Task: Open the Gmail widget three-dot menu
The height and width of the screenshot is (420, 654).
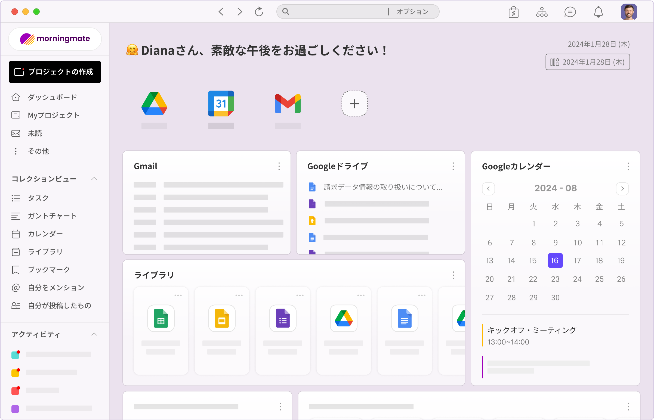Action: [x=279, y=166]
